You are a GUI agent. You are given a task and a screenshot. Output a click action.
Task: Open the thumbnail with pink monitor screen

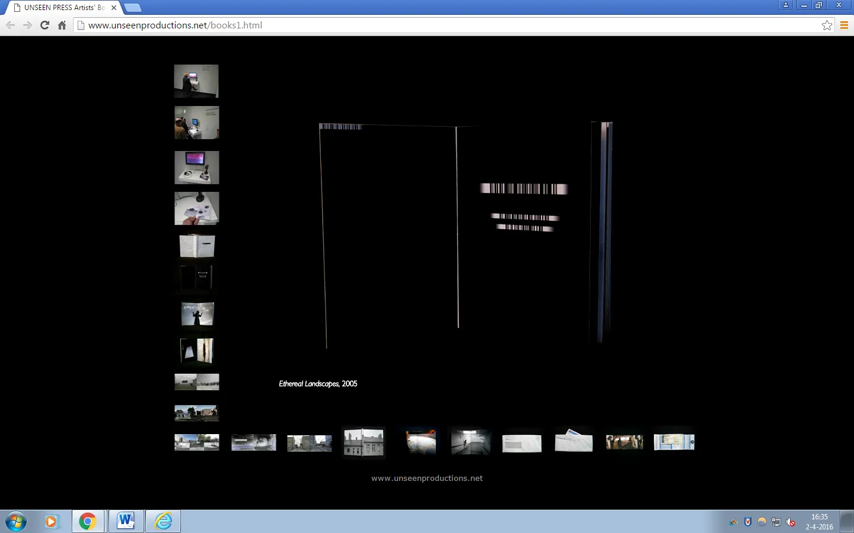(196, 167)
